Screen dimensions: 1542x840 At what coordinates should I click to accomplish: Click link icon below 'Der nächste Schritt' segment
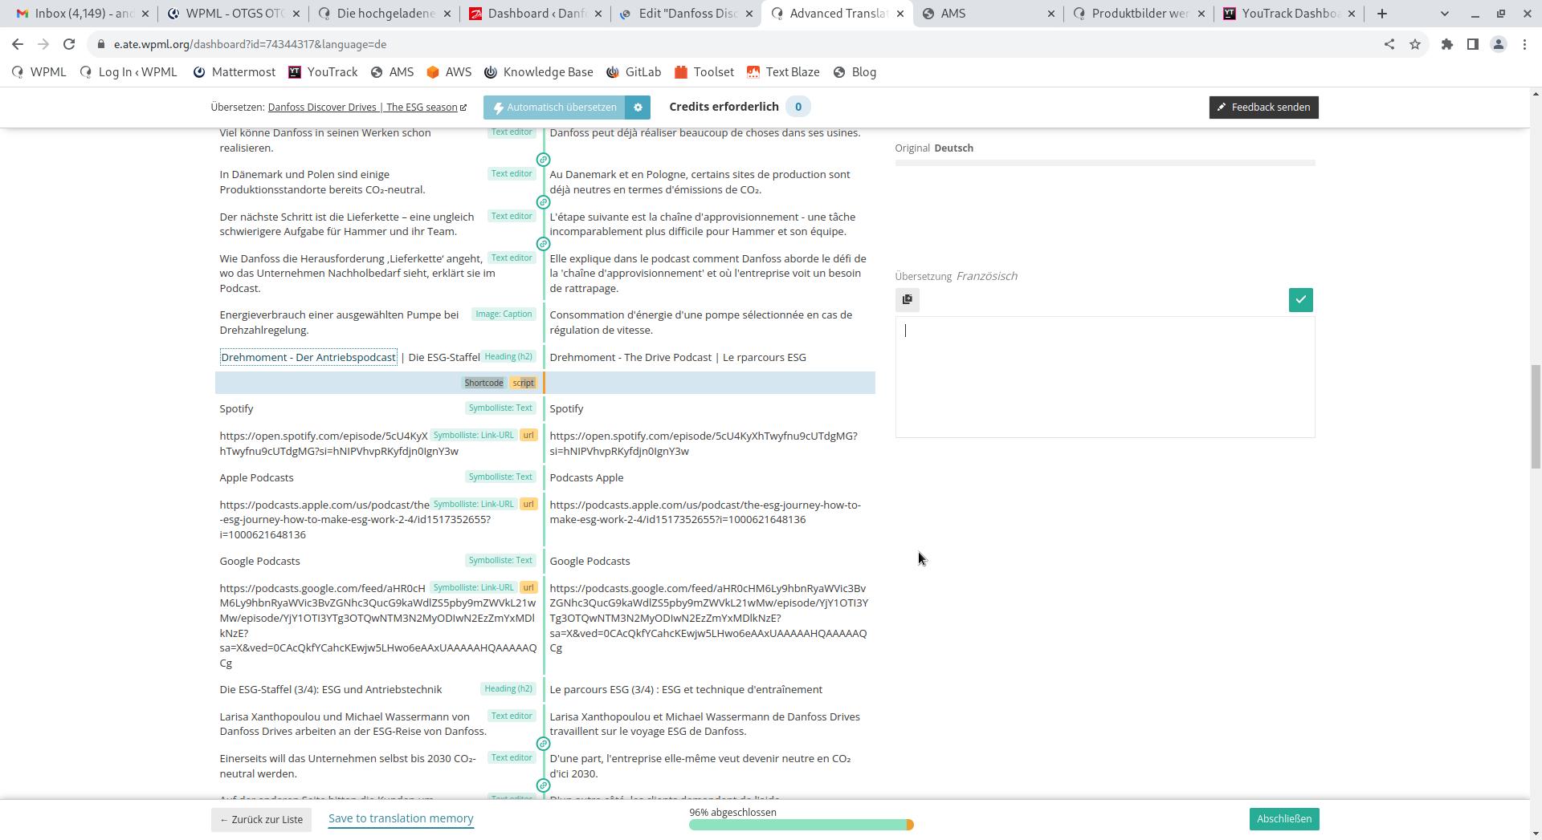(543, 244)
